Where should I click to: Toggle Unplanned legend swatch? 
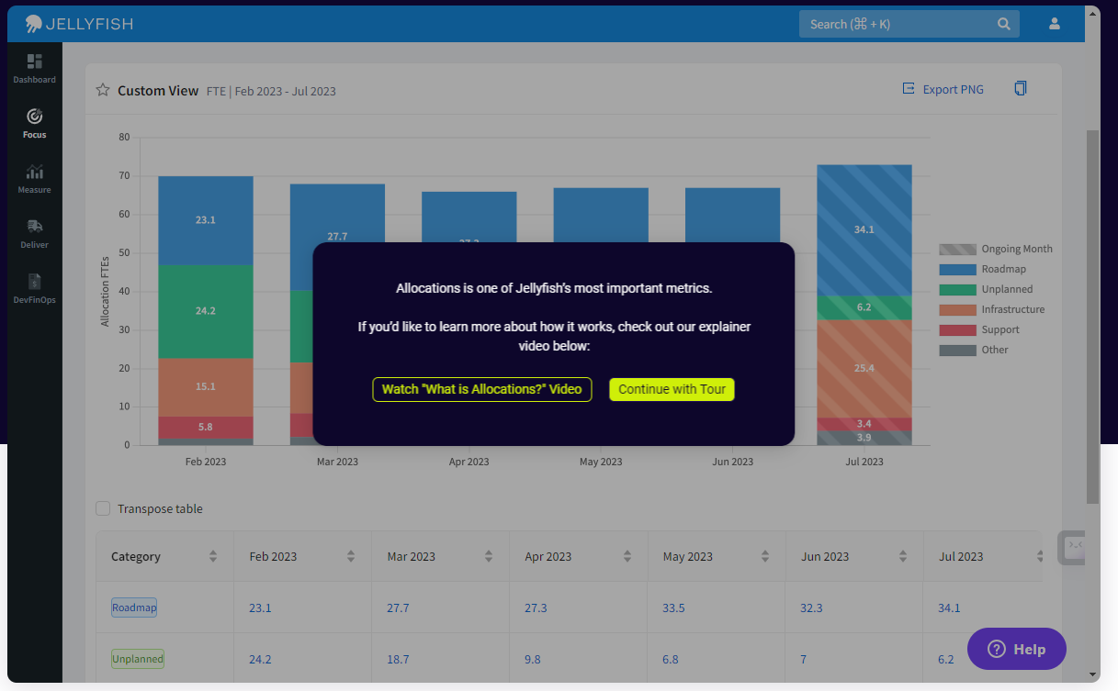pos(957,289)
